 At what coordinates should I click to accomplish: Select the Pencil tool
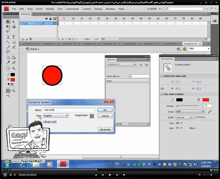[x=8, y=47]
